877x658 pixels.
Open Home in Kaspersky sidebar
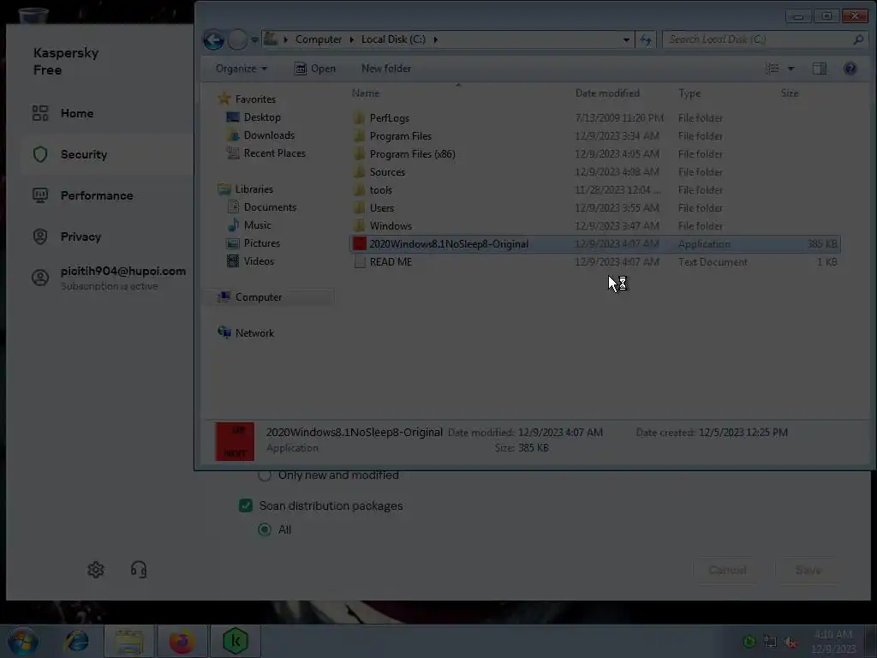76,114
